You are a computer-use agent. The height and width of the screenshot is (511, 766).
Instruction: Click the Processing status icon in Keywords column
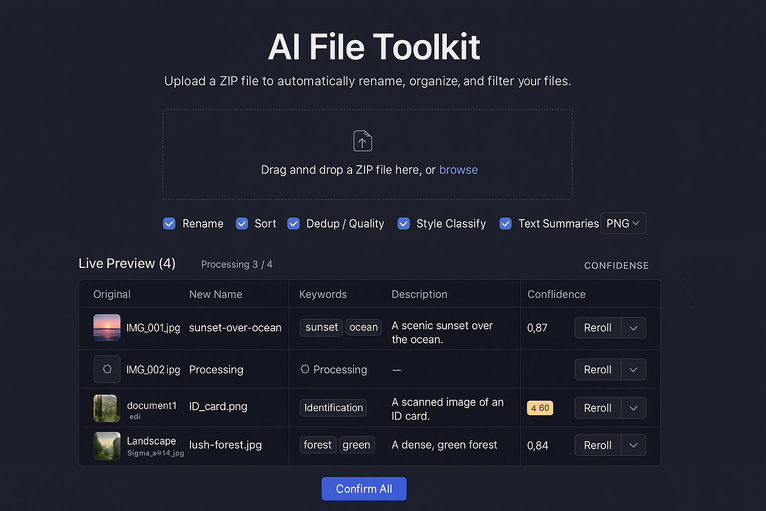pyautogui.click(x=305, y=369)
